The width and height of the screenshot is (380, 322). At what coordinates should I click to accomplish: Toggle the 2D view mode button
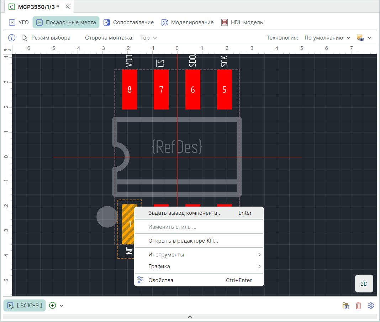pos(364,284)
